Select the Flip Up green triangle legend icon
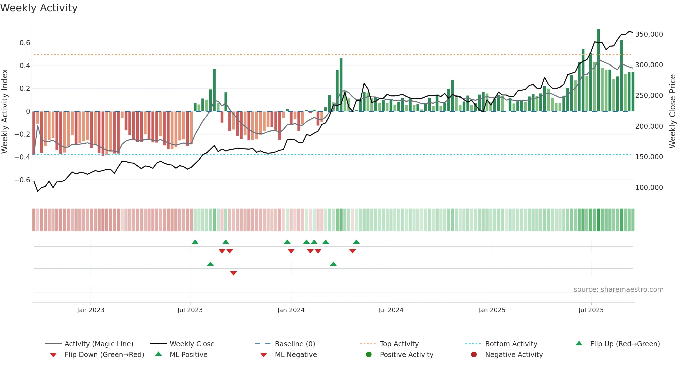 579,343
